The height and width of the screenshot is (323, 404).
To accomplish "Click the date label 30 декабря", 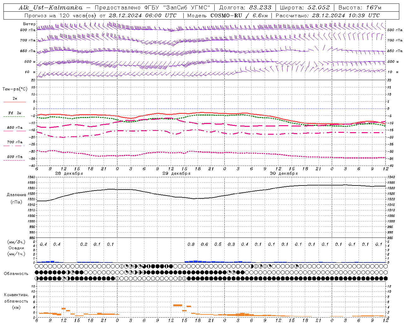I will tap(284, 173).
